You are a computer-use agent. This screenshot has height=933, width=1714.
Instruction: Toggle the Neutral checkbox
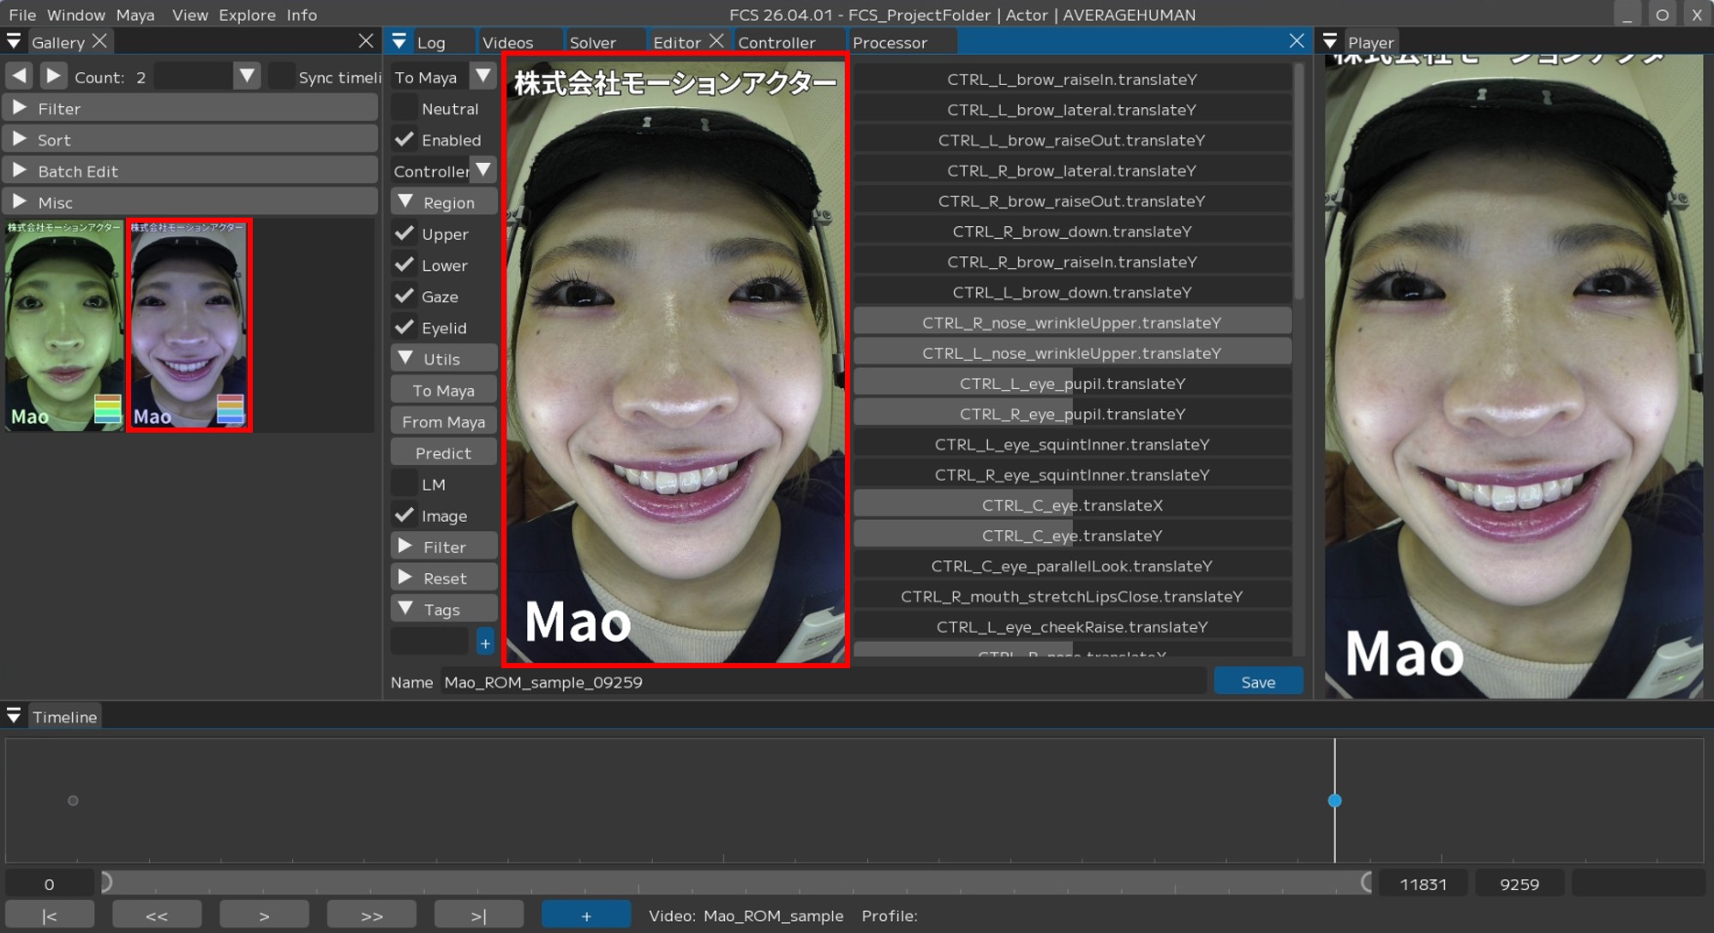405,108
